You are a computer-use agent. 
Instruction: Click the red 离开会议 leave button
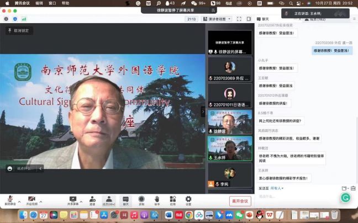[x=240, y=201]
